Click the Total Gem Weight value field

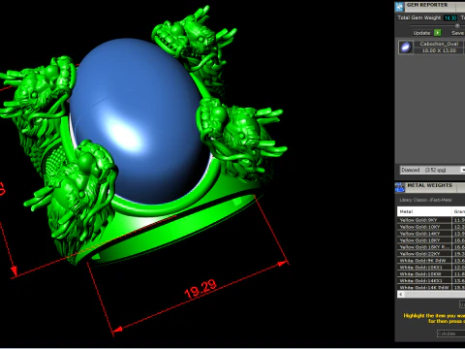[x=450, y=17]
